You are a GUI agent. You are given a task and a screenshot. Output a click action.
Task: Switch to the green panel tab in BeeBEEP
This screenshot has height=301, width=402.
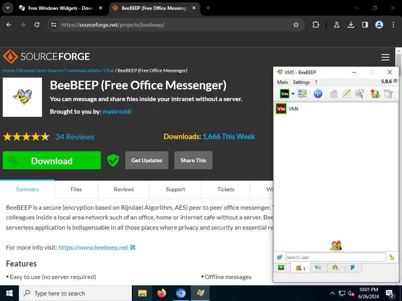281,268
